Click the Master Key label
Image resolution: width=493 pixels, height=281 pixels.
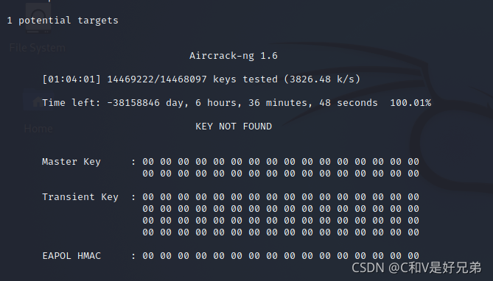(71, 162)
